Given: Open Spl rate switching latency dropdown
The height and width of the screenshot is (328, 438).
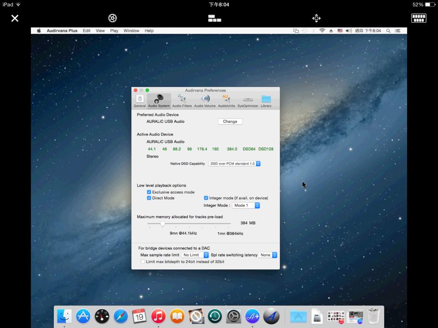Looking at the screenshot, I should pos(268,255).
